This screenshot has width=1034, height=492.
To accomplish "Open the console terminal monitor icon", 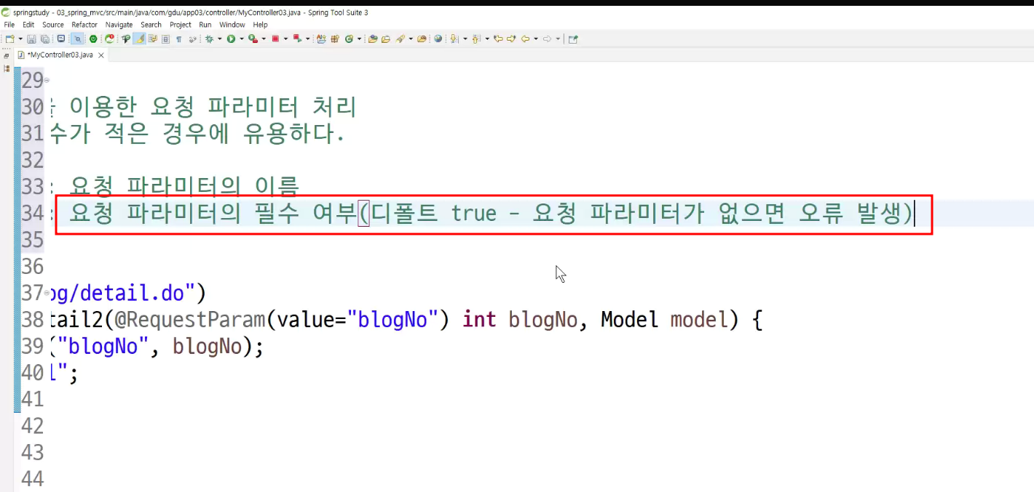I will point(61,39).
